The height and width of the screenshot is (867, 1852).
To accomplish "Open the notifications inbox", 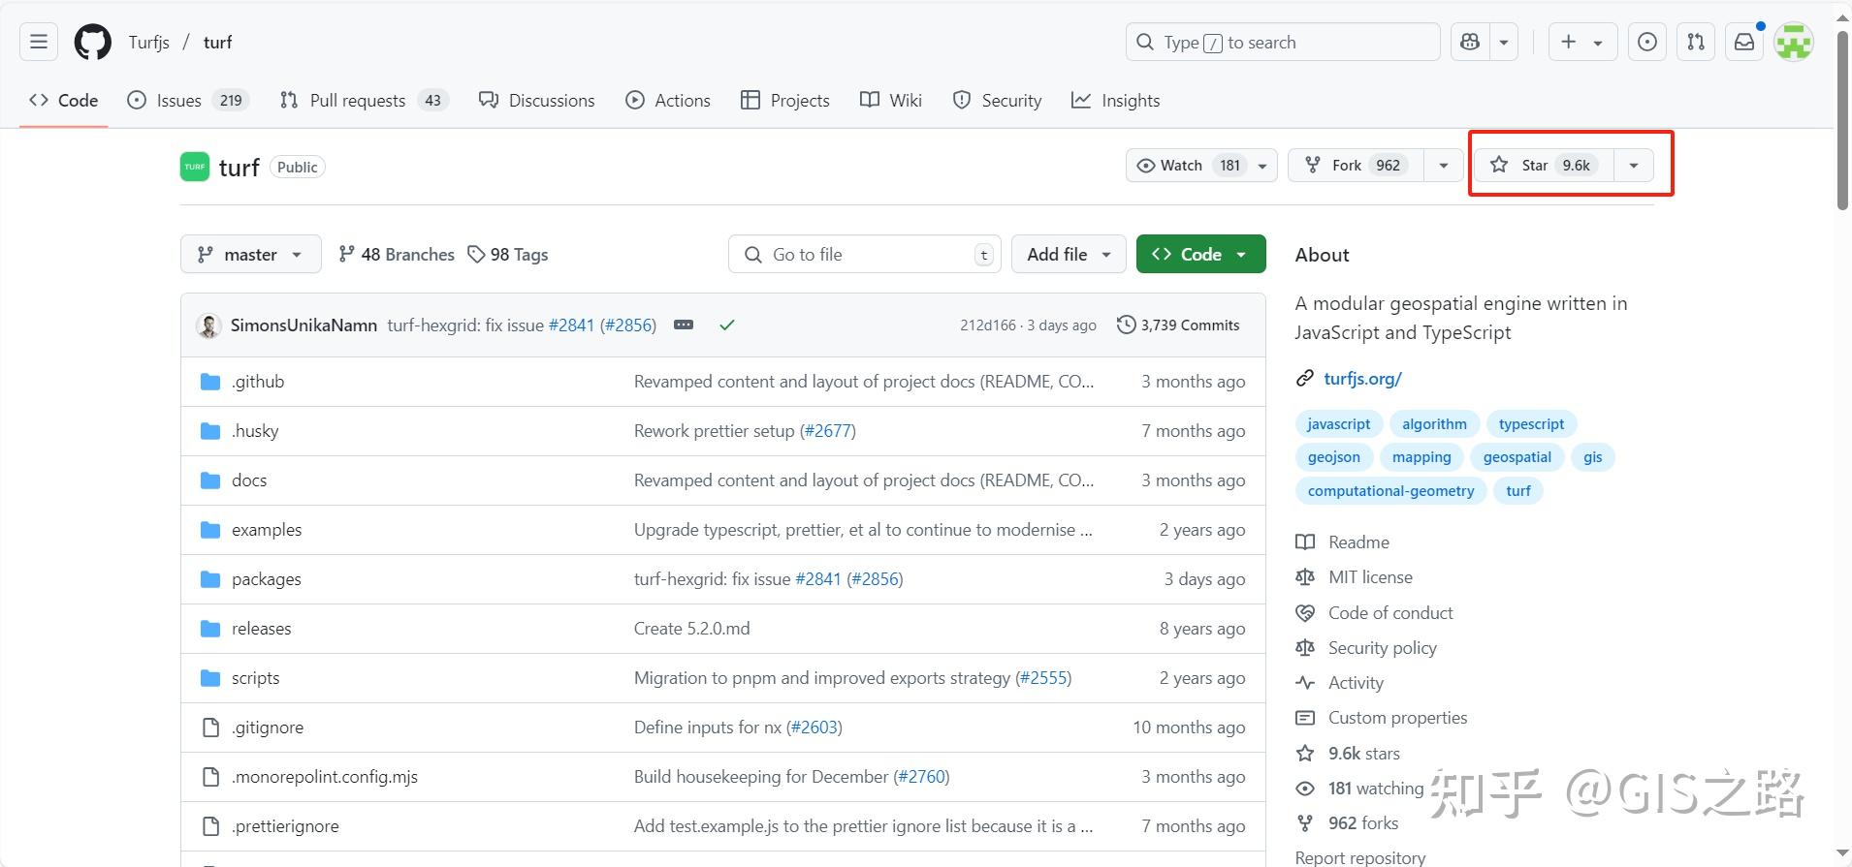I will click(1744, 43).
